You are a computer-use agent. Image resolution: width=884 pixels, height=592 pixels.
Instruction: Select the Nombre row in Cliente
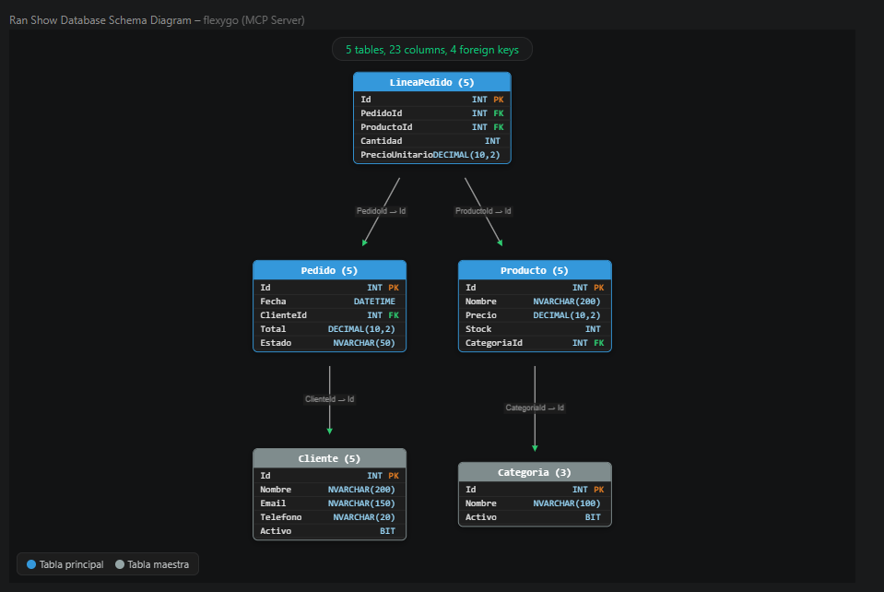[x=329, y=490]
